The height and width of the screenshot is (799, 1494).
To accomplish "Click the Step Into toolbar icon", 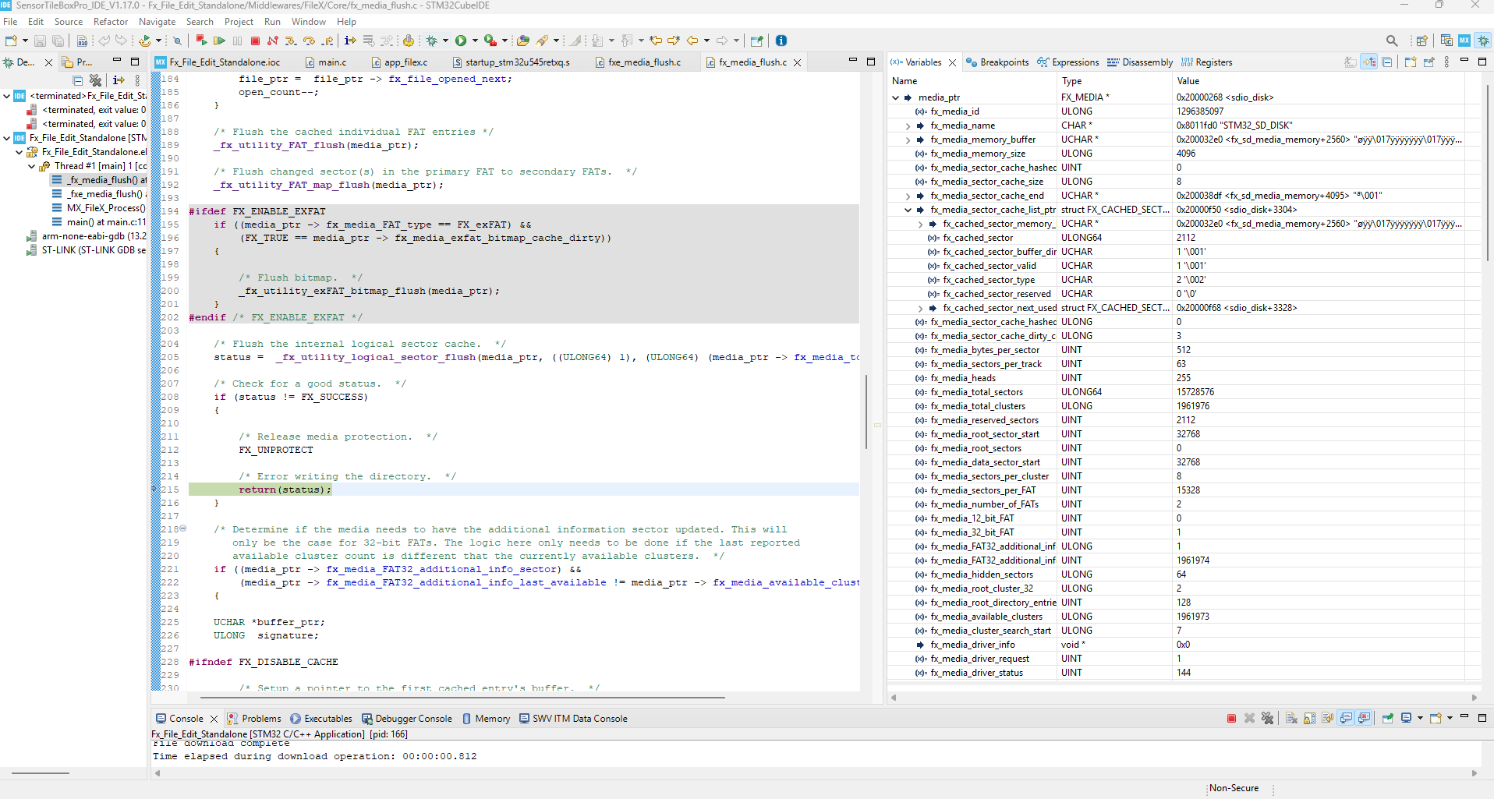I will click(291, 41).
